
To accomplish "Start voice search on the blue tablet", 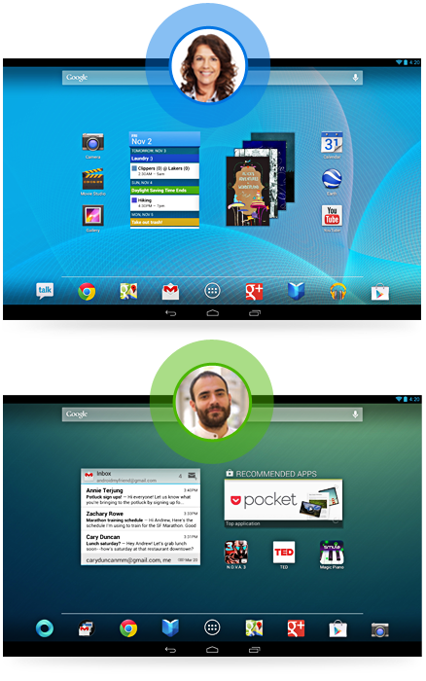I will pyautogui.click(x=355, y=77).
